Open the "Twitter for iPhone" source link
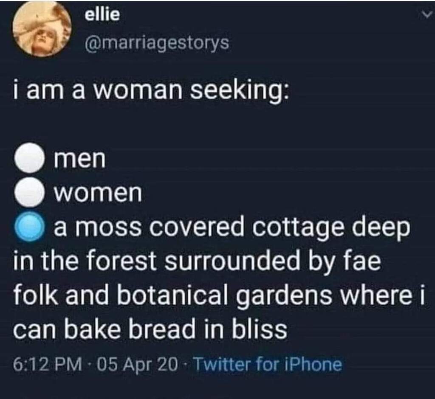 click(267, 365)
